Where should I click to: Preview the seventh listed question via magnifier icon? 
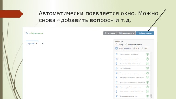(147, 82)
